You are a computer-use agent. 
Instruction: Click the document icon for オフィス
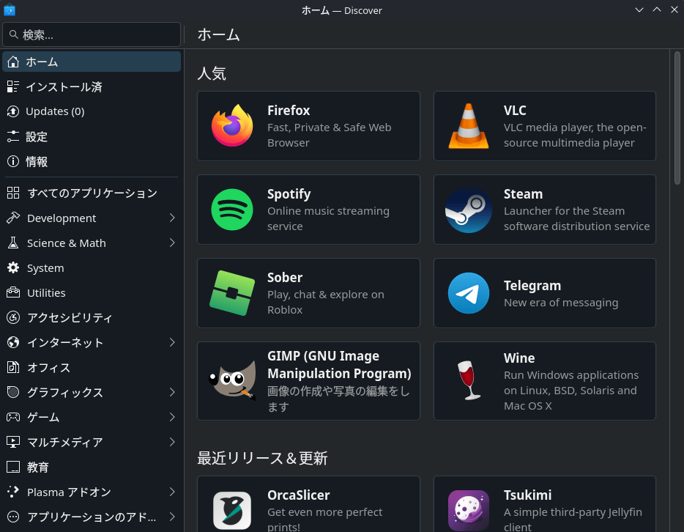(x=13, y=367)
